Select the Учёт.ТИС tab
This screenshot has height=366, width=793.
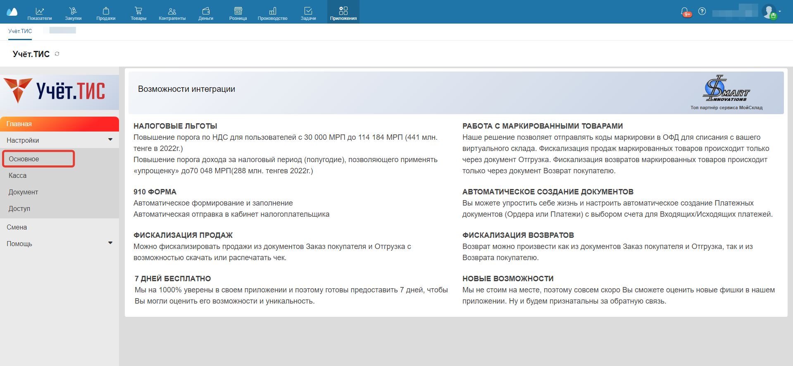coord(20,31)
